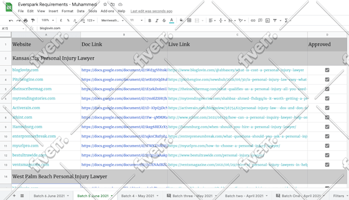Open the Borders tool
The height and width of the screenshot is (200, 349).
click(x=189, y=20)
